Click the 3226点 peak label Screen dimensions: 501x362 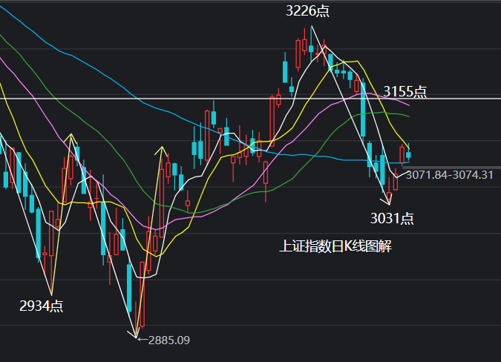pyautogui.click(x=307, y=11)
